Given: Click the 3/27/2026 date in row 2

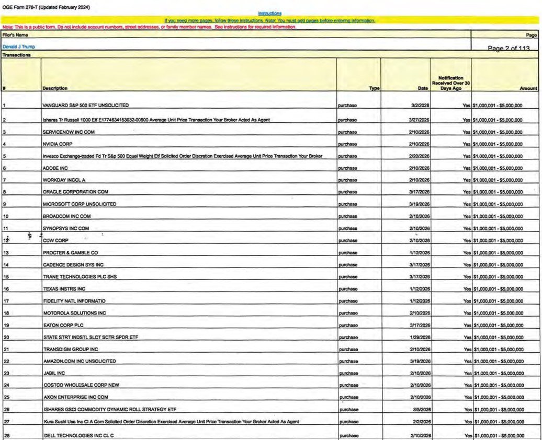Looking at the screenshot, I should pyautogui.click(x=419, y=120).
